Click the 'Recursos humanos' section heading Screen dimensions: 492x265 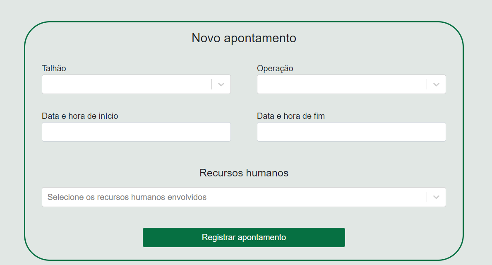[x=244, y=173]
